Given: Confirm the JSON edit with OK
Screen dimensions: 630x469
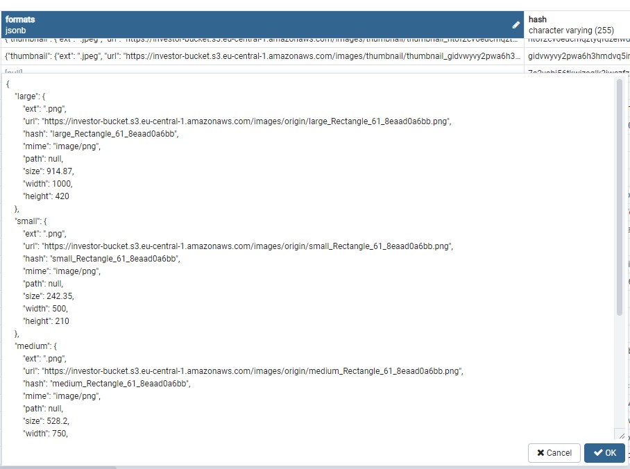Looking at the screenshot, I should (604, 453).
